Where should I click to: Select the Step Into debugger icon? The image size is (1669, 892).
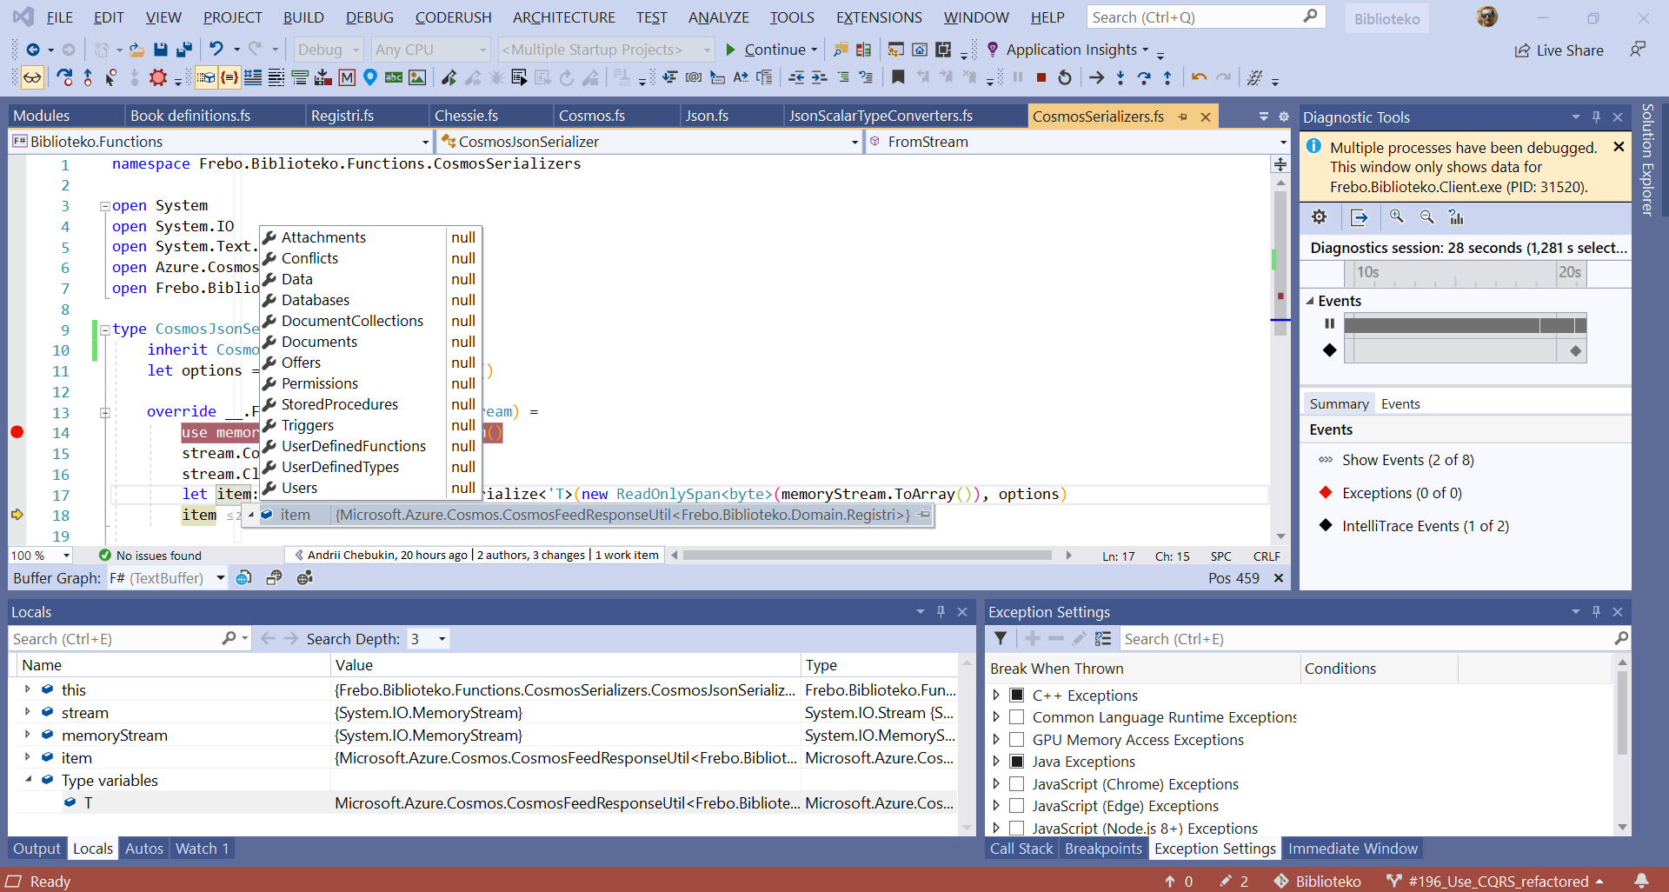pos(1120,77)
